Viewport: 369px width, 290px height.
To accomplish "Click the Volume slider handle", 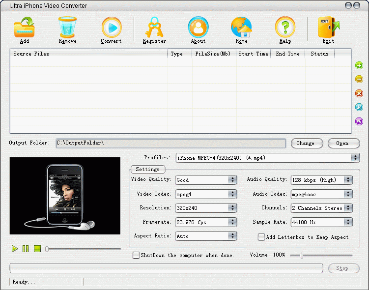I will [301, 256].
